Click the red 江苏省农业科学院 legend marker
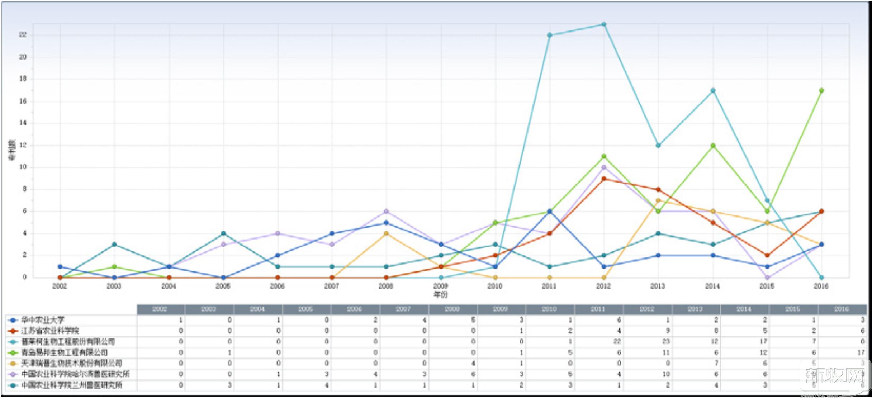The height and width of the screenshot is (398, 872). tap(13, 331)
